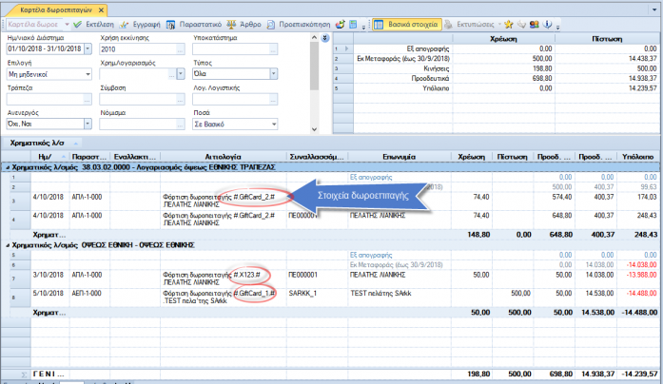Click the ellipsis button of Χρήση εκκίνησης
Screen dimensions: 663x384
[181, 49]
